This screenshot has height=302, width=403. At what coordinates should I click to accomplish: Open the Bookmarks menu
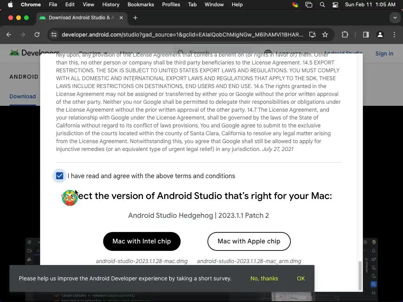tap(140, 4)
